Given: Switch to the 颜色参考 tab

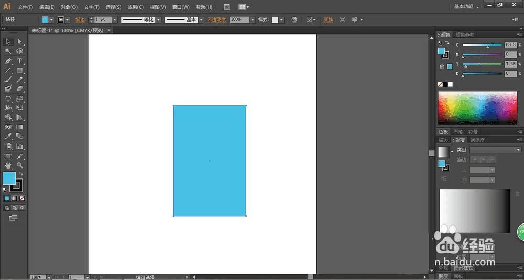Looking at the screenshot, I should [465, 35].
